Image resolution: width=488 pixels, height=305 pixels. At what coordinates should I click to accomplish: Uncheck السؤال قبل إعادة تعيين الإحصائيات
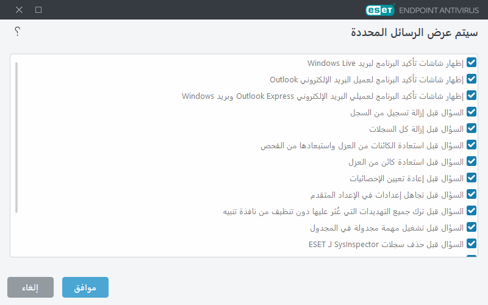coord(472,178)
